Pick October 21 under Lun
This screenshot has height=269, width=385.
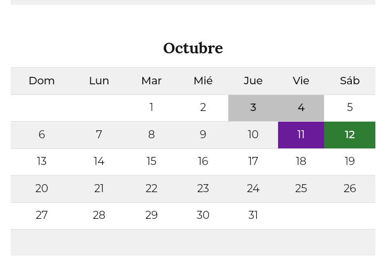click(x=99, y=189)
